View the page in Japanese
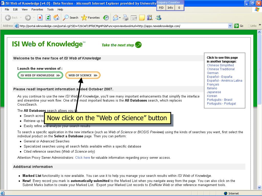This screenshot has width=262, height=196. 214,92
